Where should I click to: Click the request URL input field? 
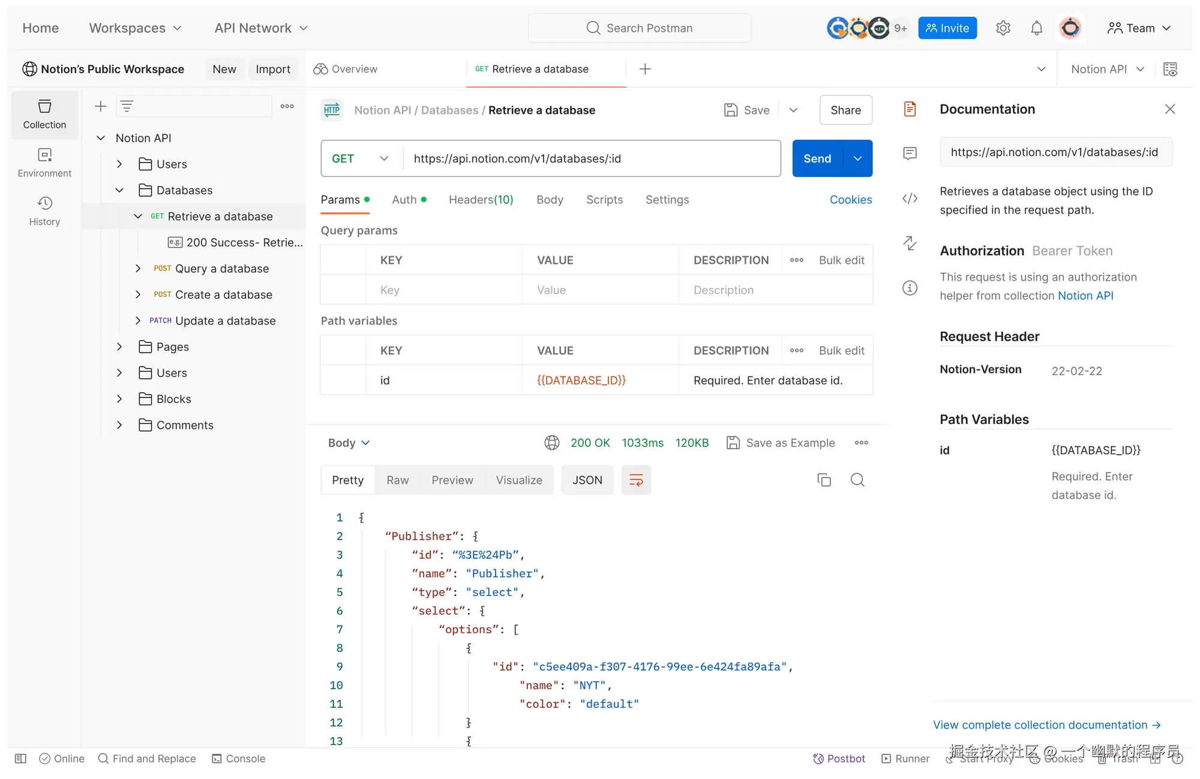(x=591, y=158)
